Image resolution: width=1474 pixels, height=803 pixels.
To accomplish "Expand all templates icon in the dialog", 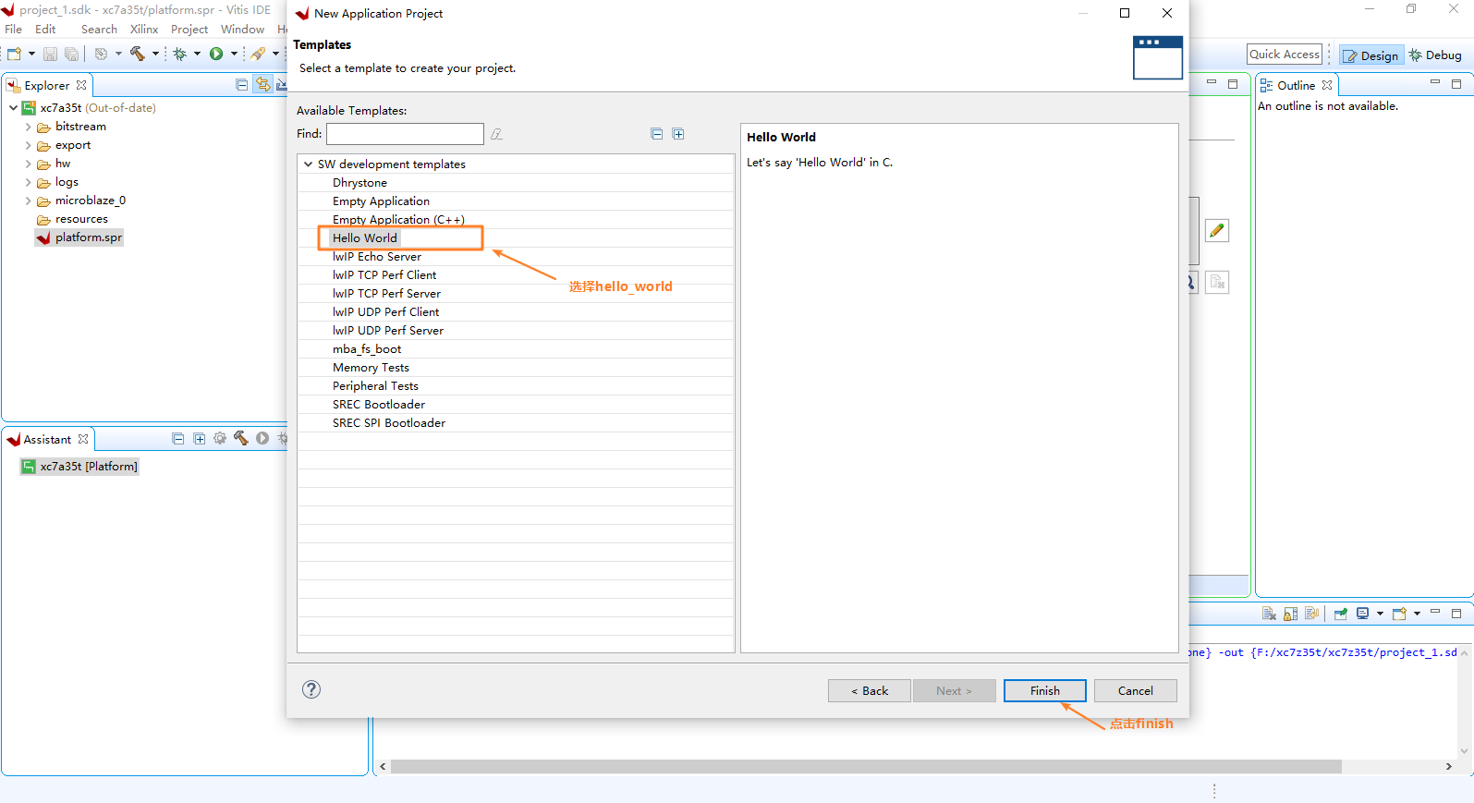I will (678, 134).
